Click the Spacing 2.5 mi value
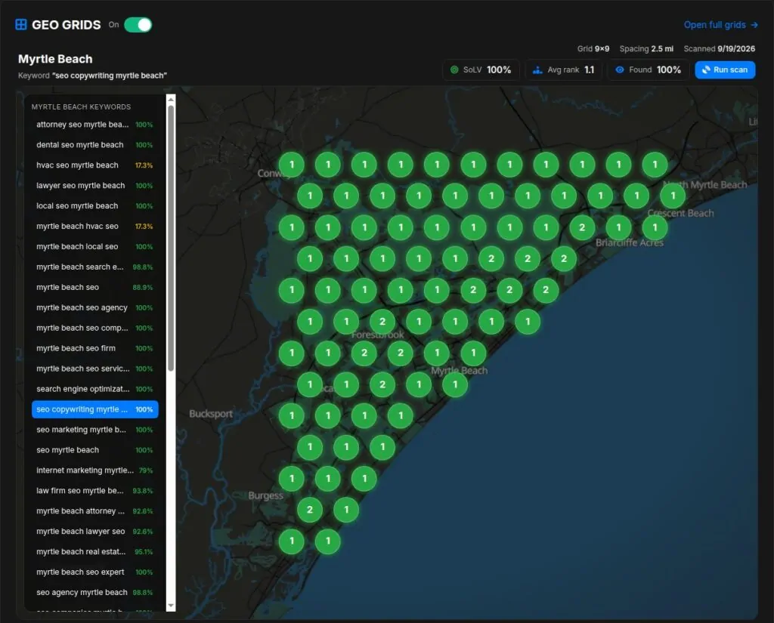Viewport: 774px width, 623px height. (x=662, y=49)
